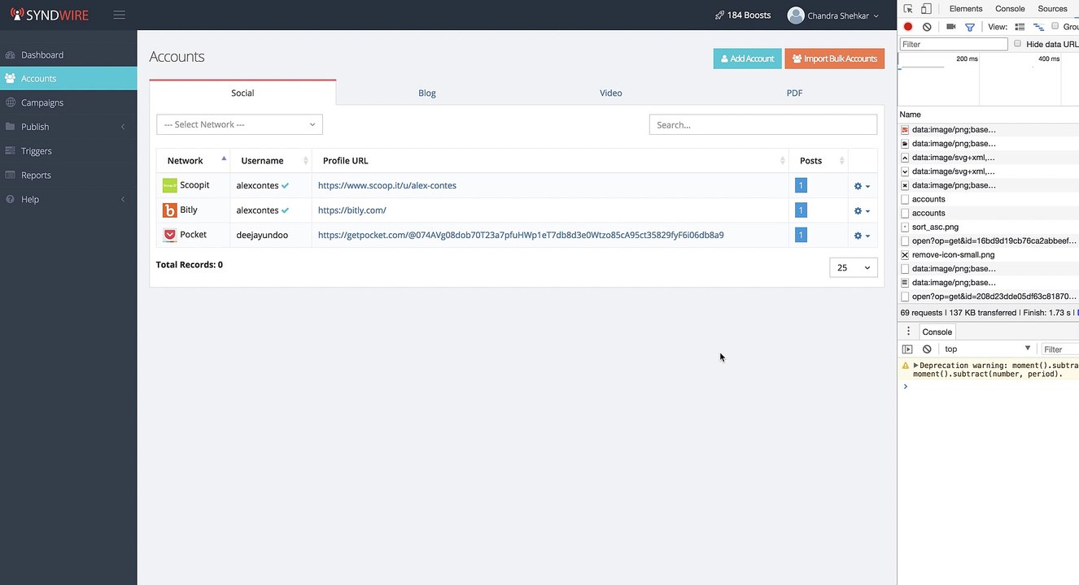Open the console context 'top' dropdown
Image resolution: width=1079 pixels, height=585 pixels.
(988, 349)
